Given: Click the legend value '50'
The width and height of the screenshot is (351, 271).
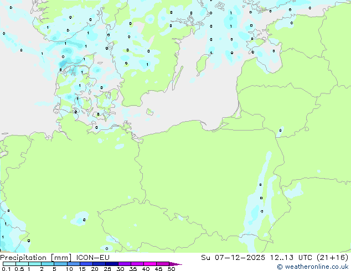Looking at the screenshot, I should (x=171, y=269).
